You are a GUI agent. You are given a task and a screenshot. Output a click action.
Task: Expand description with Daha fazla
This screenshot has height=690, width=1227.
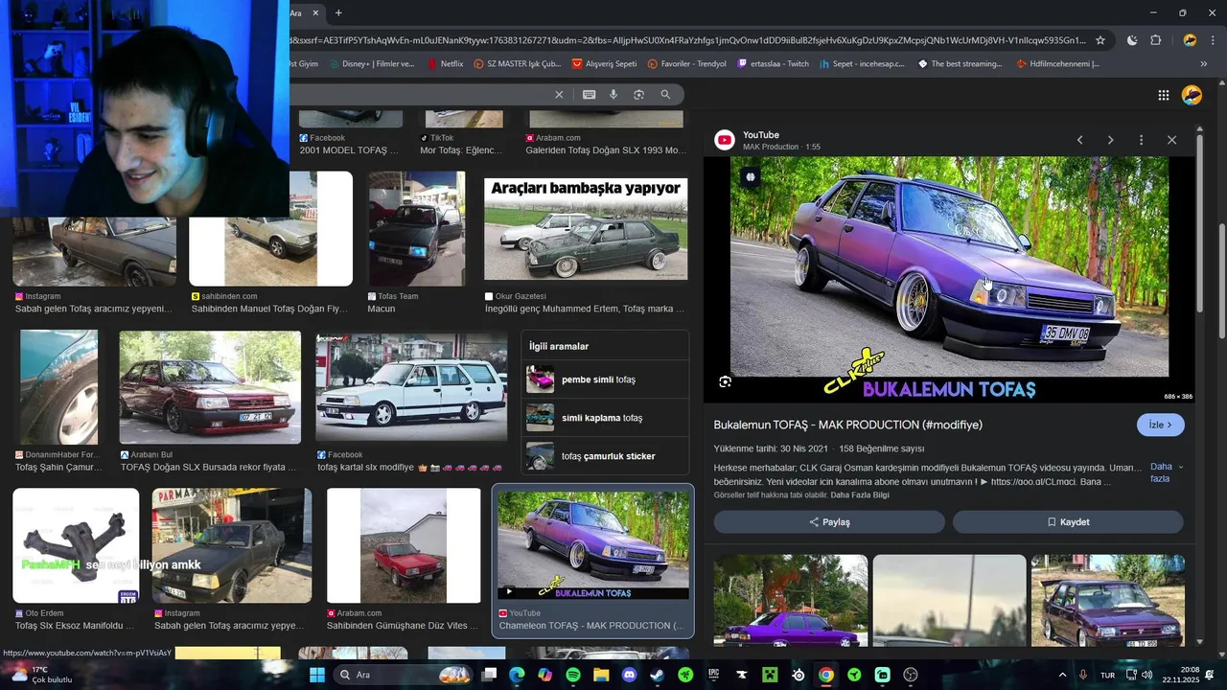point(1166,472)
